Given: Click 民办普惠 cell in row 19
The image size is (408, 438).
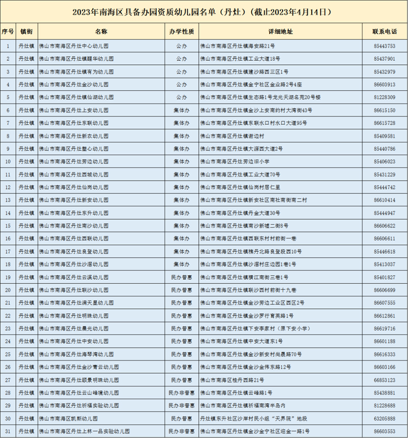Looking at the screenshot, I should 182,277.
